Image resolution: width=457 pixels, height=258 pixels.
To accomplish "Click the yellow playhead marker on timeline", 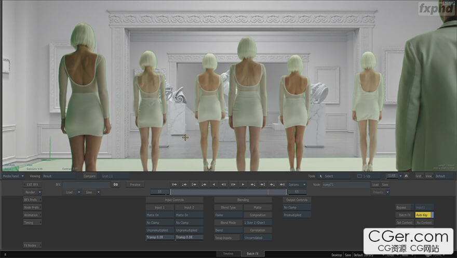I will 268,192.
